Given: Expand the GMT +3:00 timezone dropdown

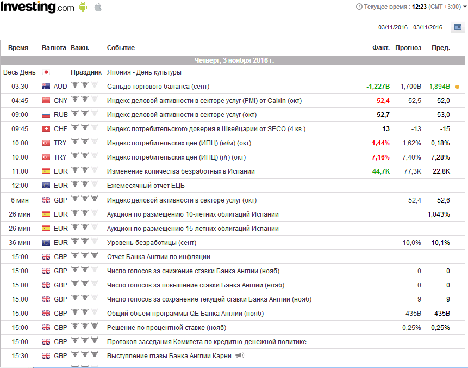Looking at the screenshot, I should point(446,7).
